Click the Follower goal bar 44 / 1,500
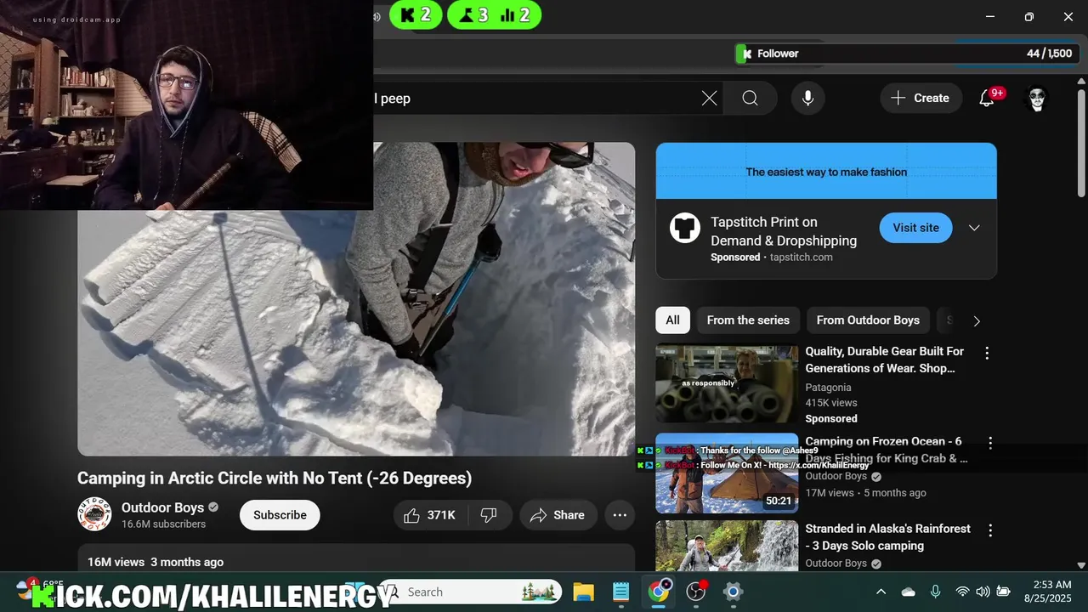Screen dimensions: 1088x612 point(908,54)
